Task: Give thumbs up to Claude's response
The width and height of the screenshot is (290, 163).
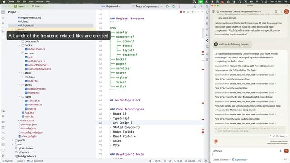Action: click(274, 136)
